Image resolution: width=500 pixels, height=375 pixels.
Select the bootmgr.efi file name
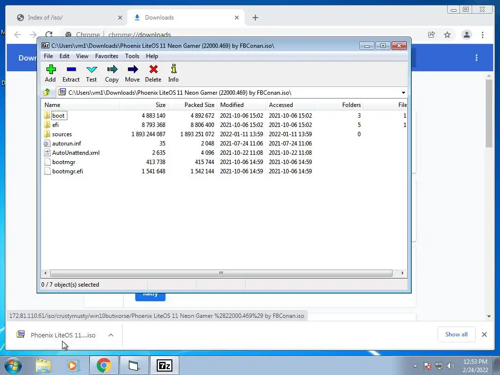point(67,171)
